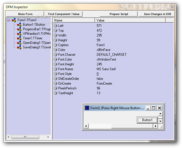The height and width of the screenshot is (148, 182).
Task: Select the SaveDialog1:TSave tree label
Action: tap(37, 47)
